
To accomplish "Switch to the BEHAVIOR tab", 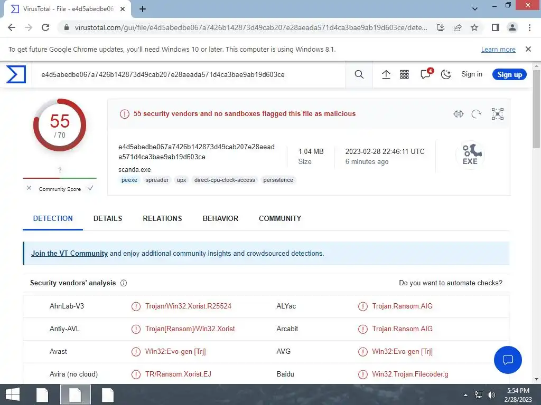I will pos(220,219).
